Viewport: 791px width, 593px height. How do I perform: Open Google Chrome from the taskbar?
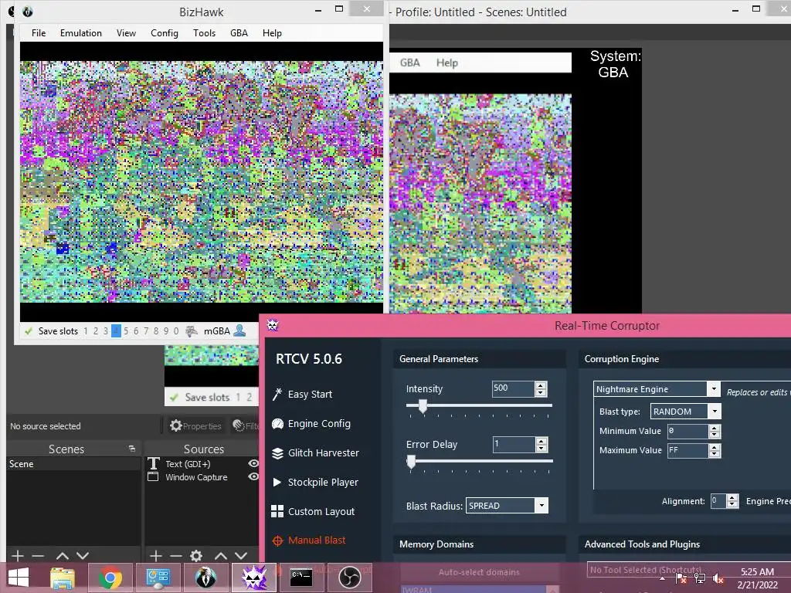[x=110, y=578]
